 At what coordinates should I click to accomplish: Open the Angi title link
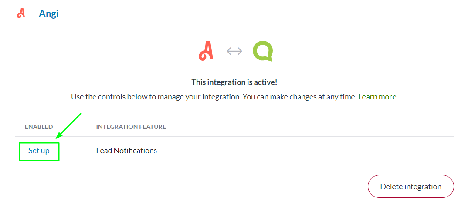point(48,13)
